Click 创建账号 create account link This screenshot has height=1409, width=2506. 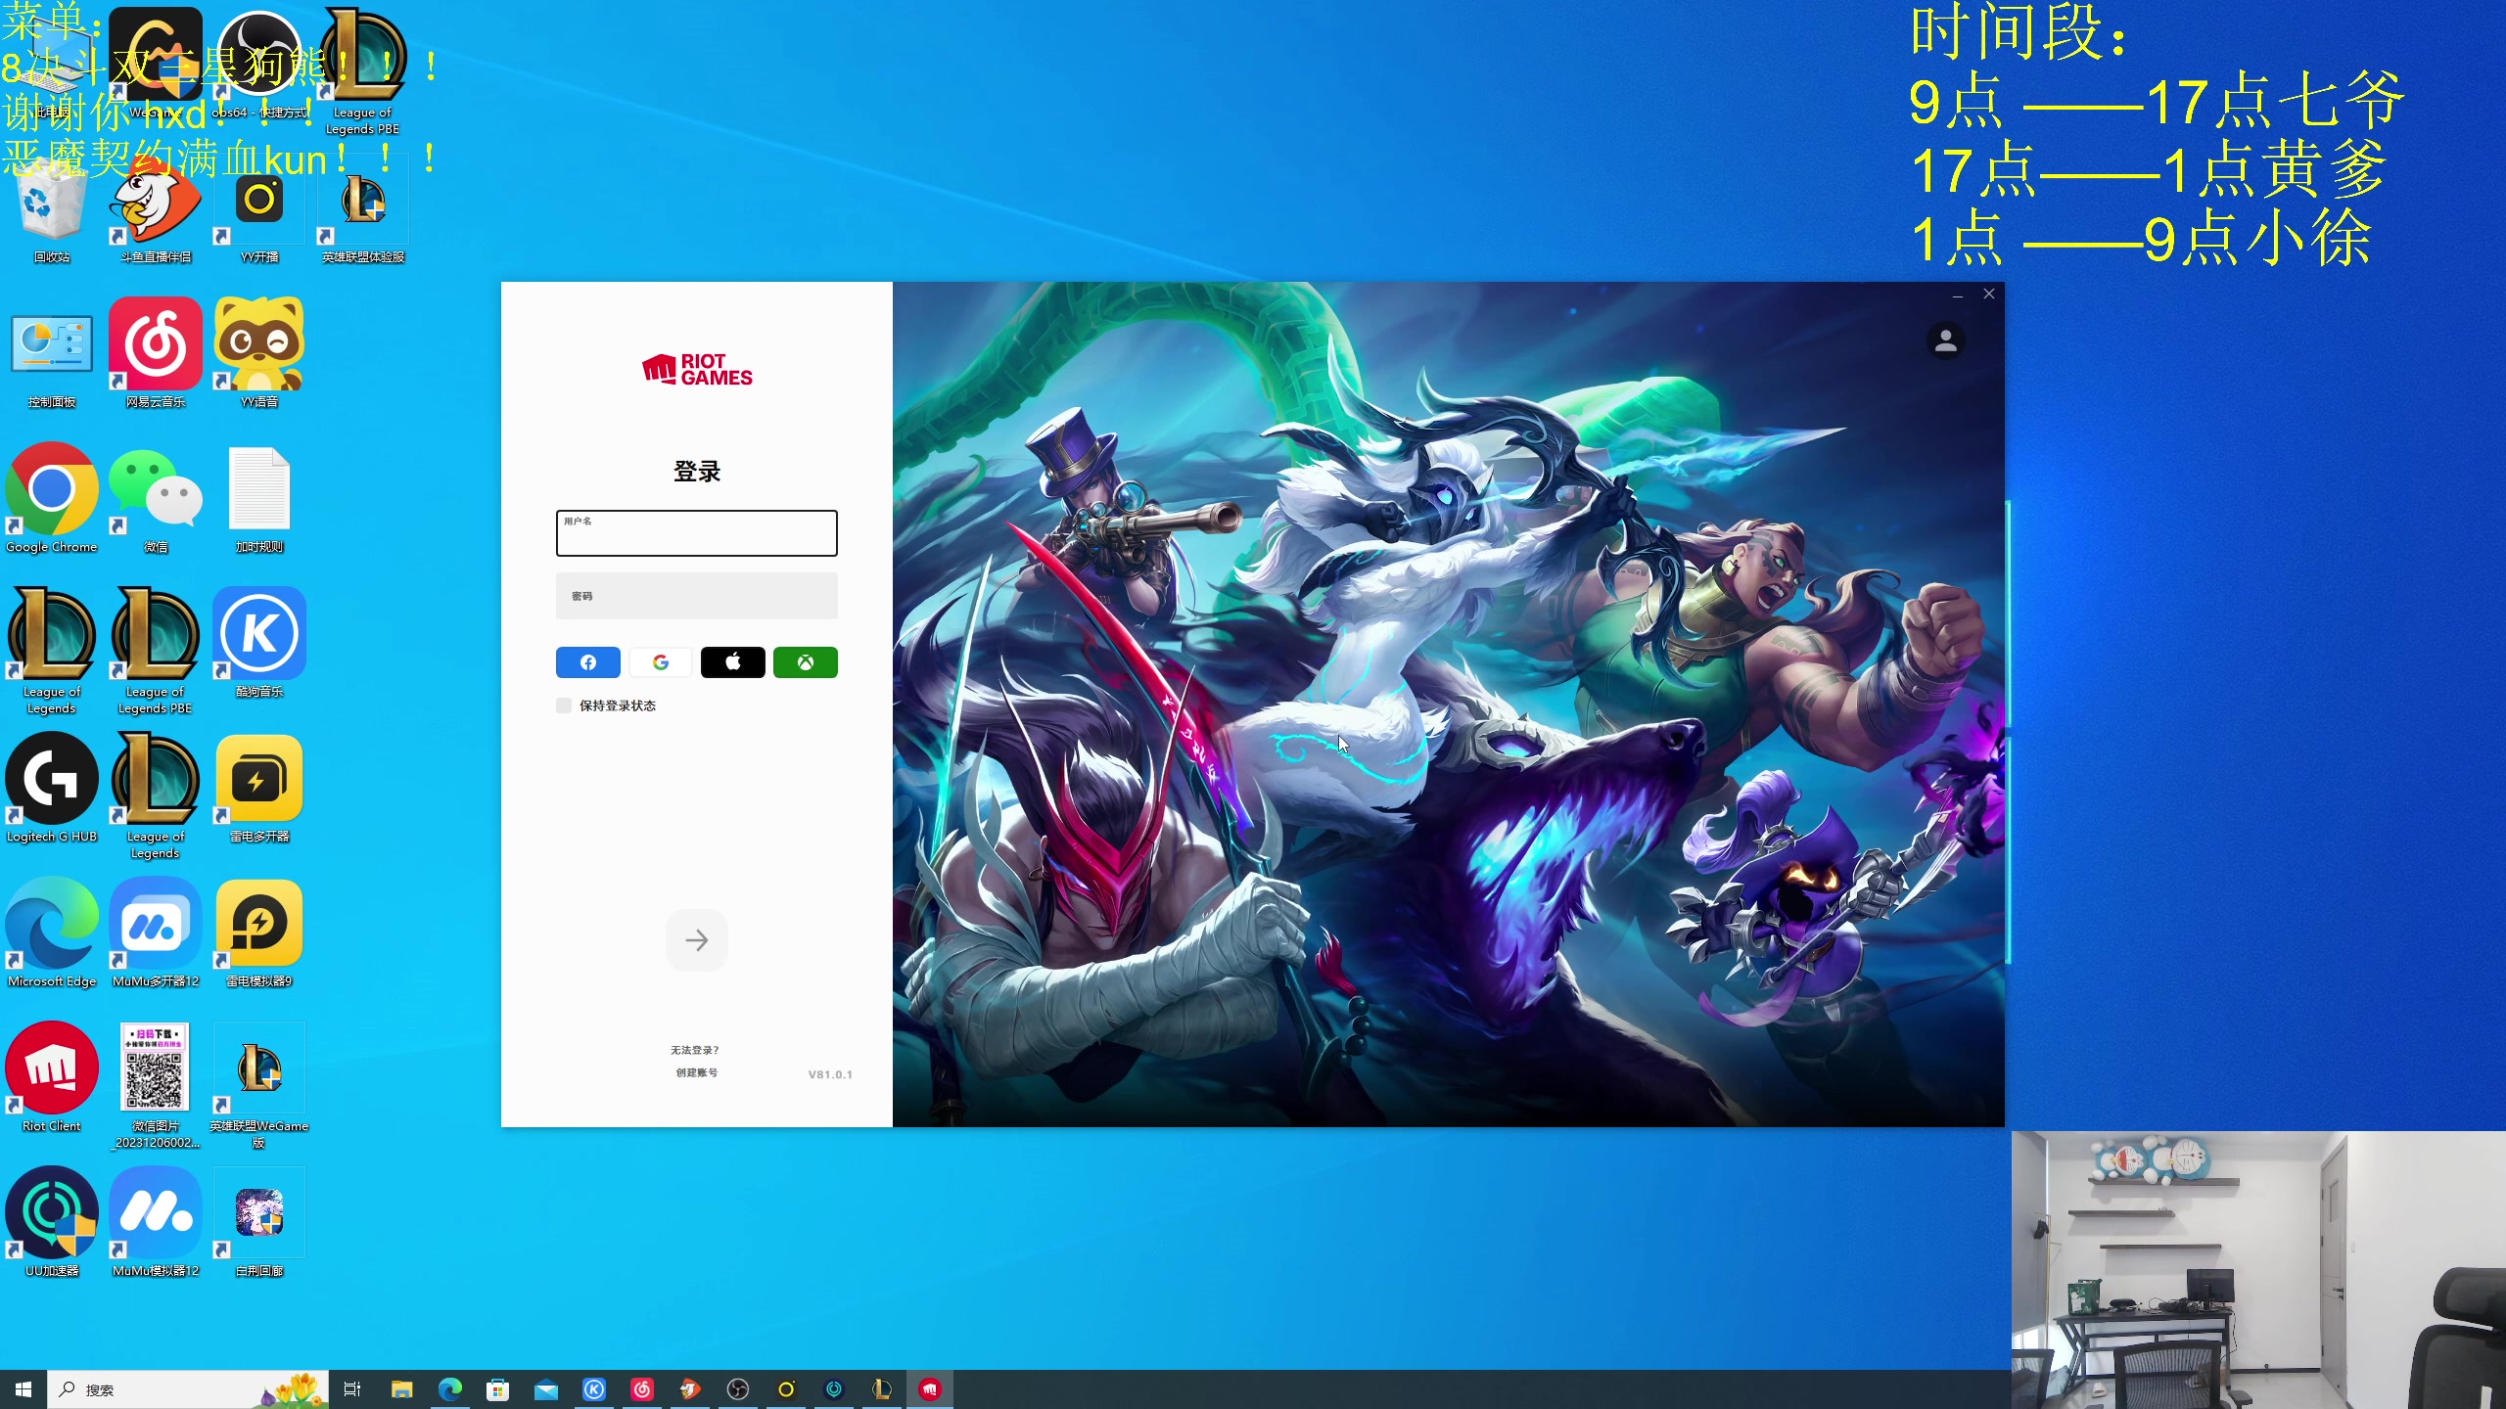pos(695,1073)
